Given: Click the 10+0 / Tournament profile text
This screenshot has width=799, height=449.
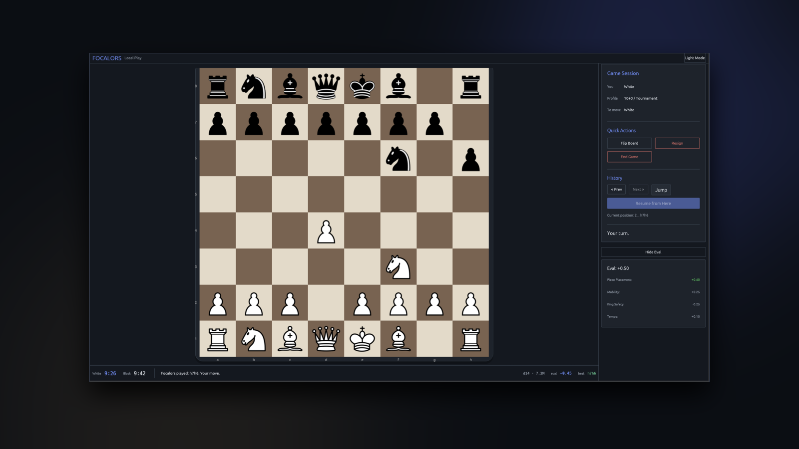Looking at the screenshot, I should 641,98.
